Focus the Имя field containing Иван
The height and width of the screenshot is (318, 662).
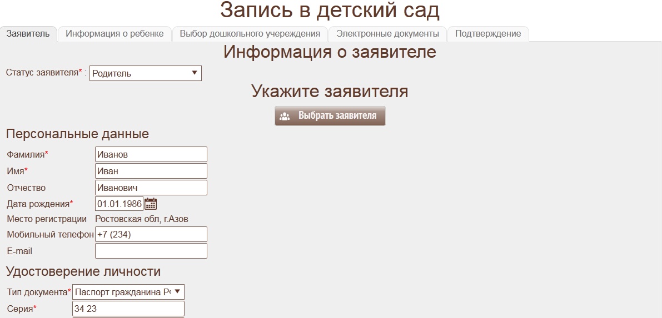tap(151, 171)
